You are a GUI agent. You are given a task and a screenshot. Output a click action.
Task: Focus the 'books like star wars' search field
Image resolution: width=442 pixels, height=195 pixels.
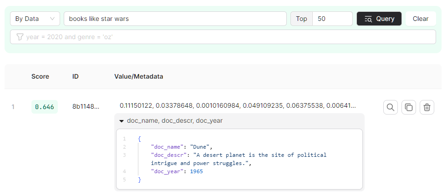175,19
